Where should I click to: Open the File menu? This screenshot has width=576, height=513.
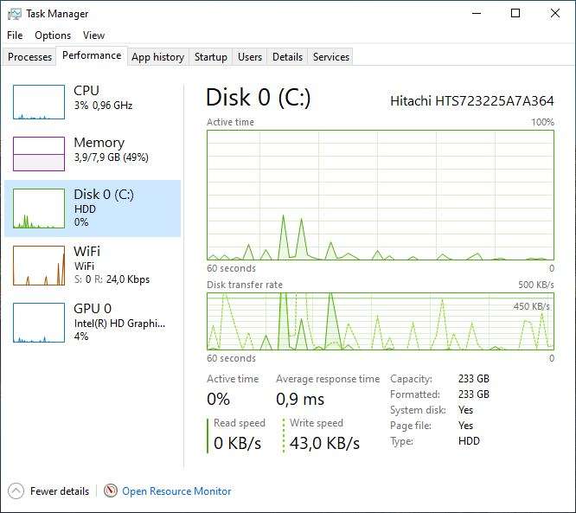[x=15, y=35]
